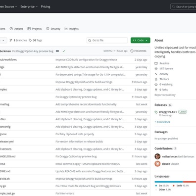Open claude contributor profile name
This screenshot has width=196, height=196.
point(166,164)
